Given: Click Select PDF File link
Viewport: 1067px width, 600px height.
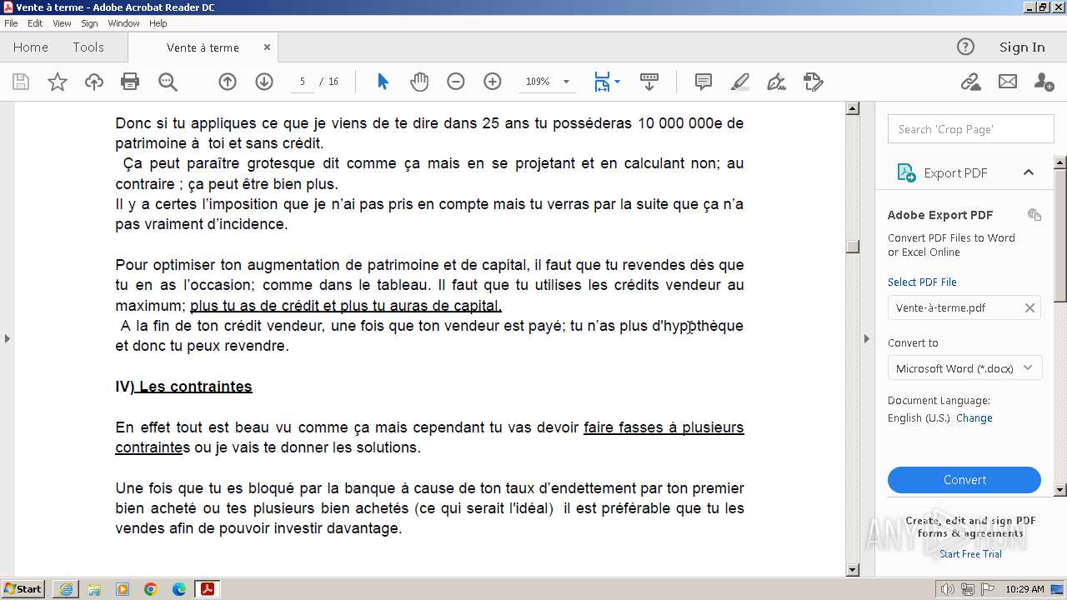Looking at the screenshot, I should (922, 282).
